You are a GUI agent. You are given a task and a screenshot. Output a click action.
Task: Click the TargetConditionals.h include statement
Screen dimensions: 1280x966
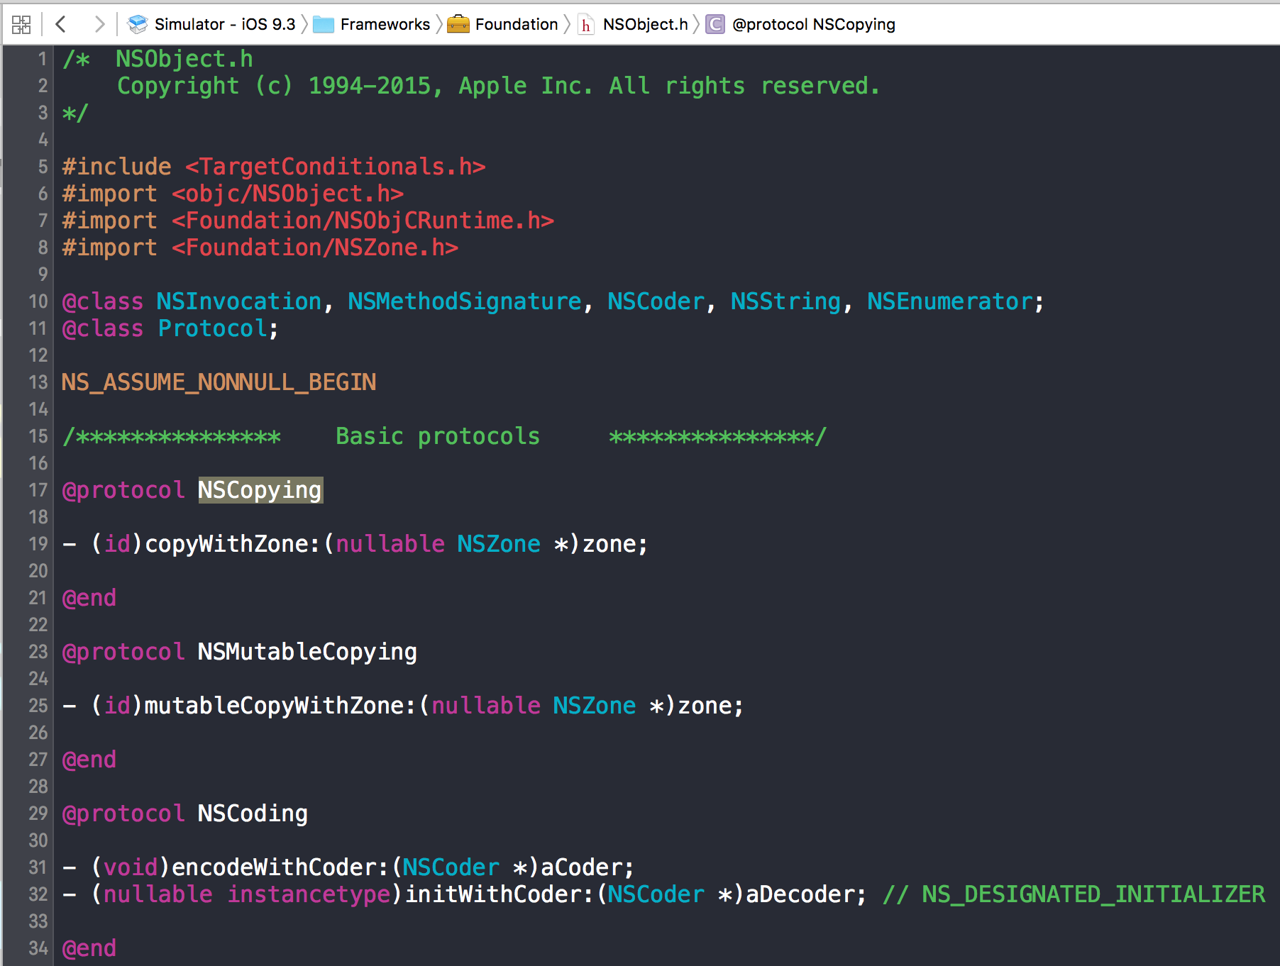tap(273, 166)
